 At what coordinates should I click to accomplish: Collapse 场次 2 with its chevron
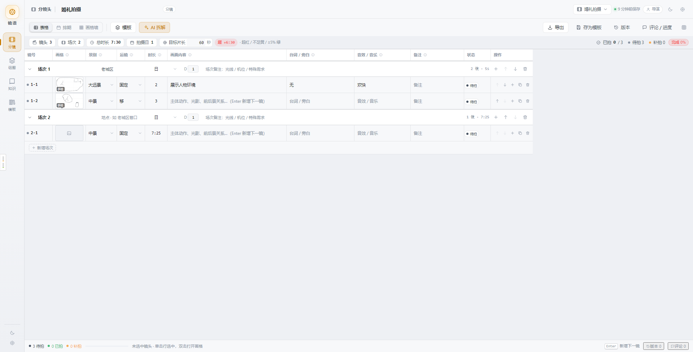click(30, 118)
